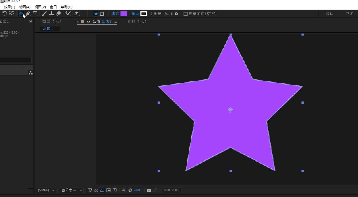The image size is (358, 197).
Task: Toggle mask and shape path visibility
Action: tap(102, 190)
